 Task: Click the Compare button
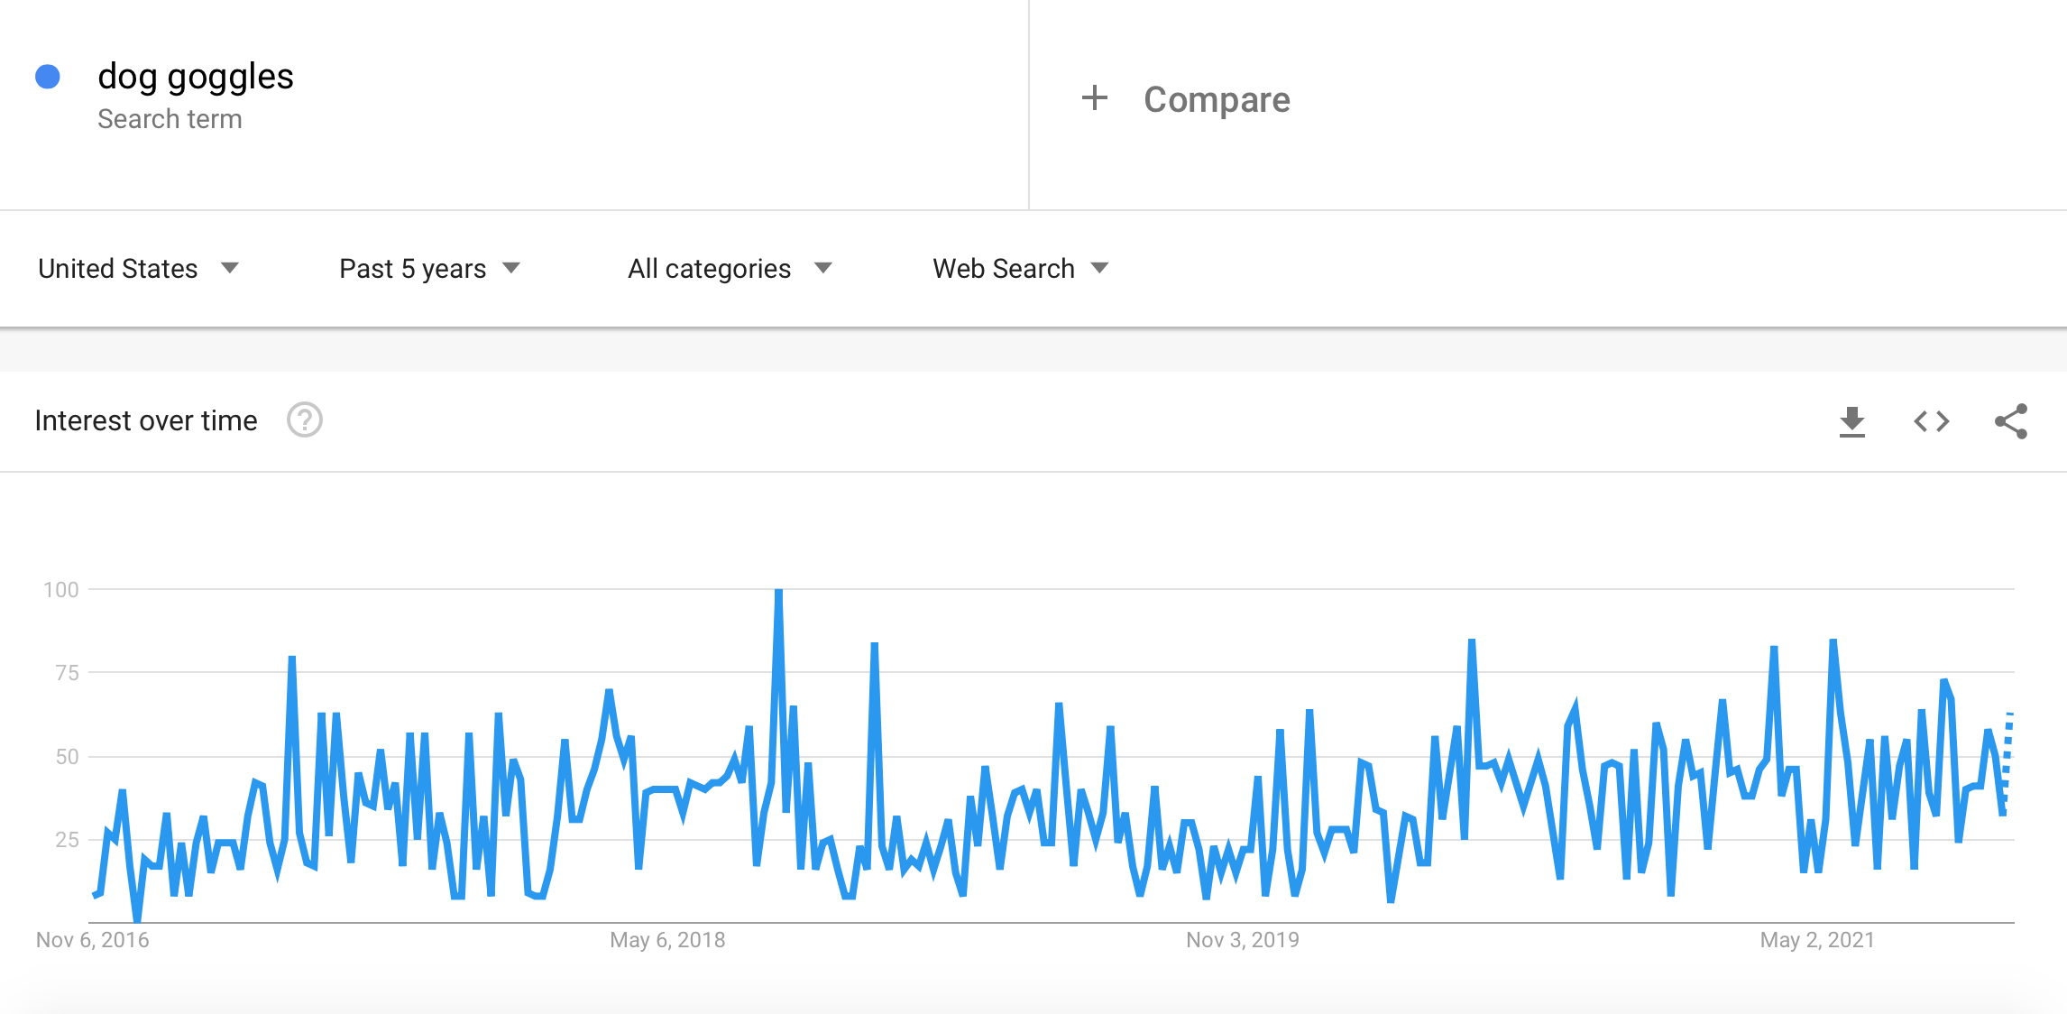[1217, 99]
